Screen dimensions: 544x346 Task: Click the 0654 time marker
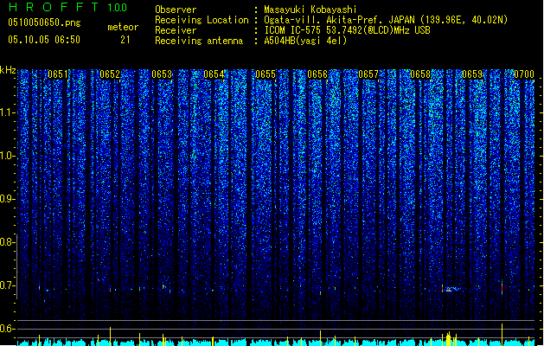click(x=214, y=74)
